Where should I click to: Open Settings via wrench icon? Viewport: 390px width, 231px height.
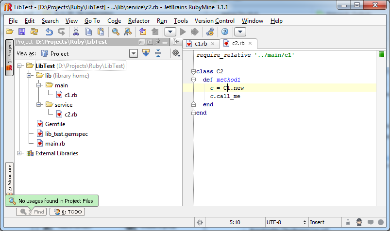point(210,32)
